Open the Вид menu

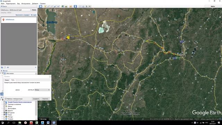18,3
